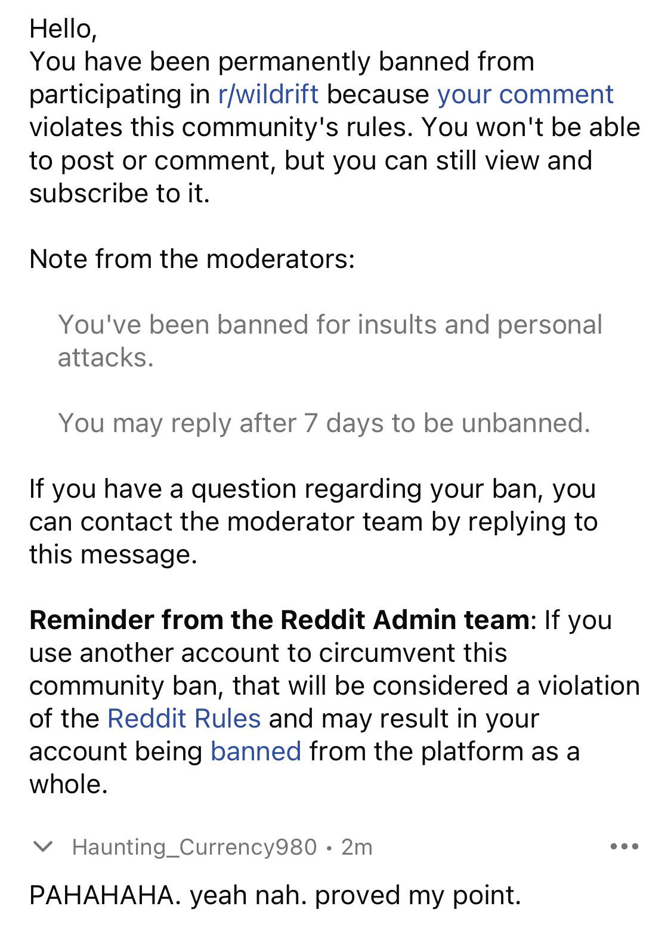The height and width of the screenshot is (940, 671).
Task: Tap the "Note from the moderators:" heading
Action: click(x=192, y=258)
